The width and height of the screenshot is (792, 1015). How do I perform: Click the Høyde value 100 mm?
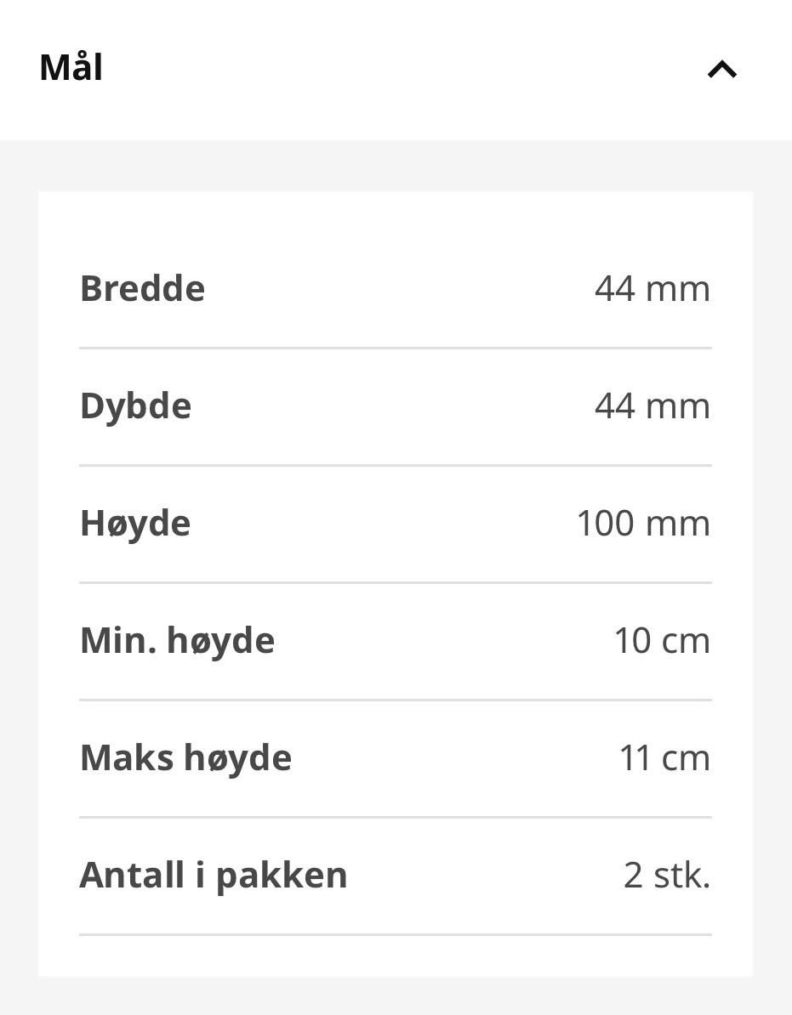tap(643, 523)
